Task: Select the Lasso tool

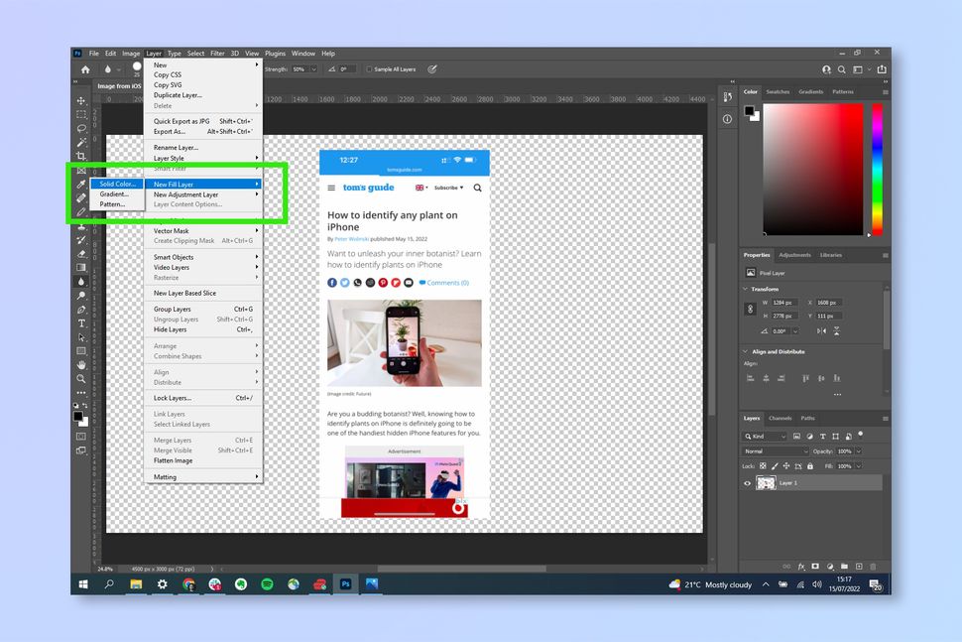Action: click(81, 128)
